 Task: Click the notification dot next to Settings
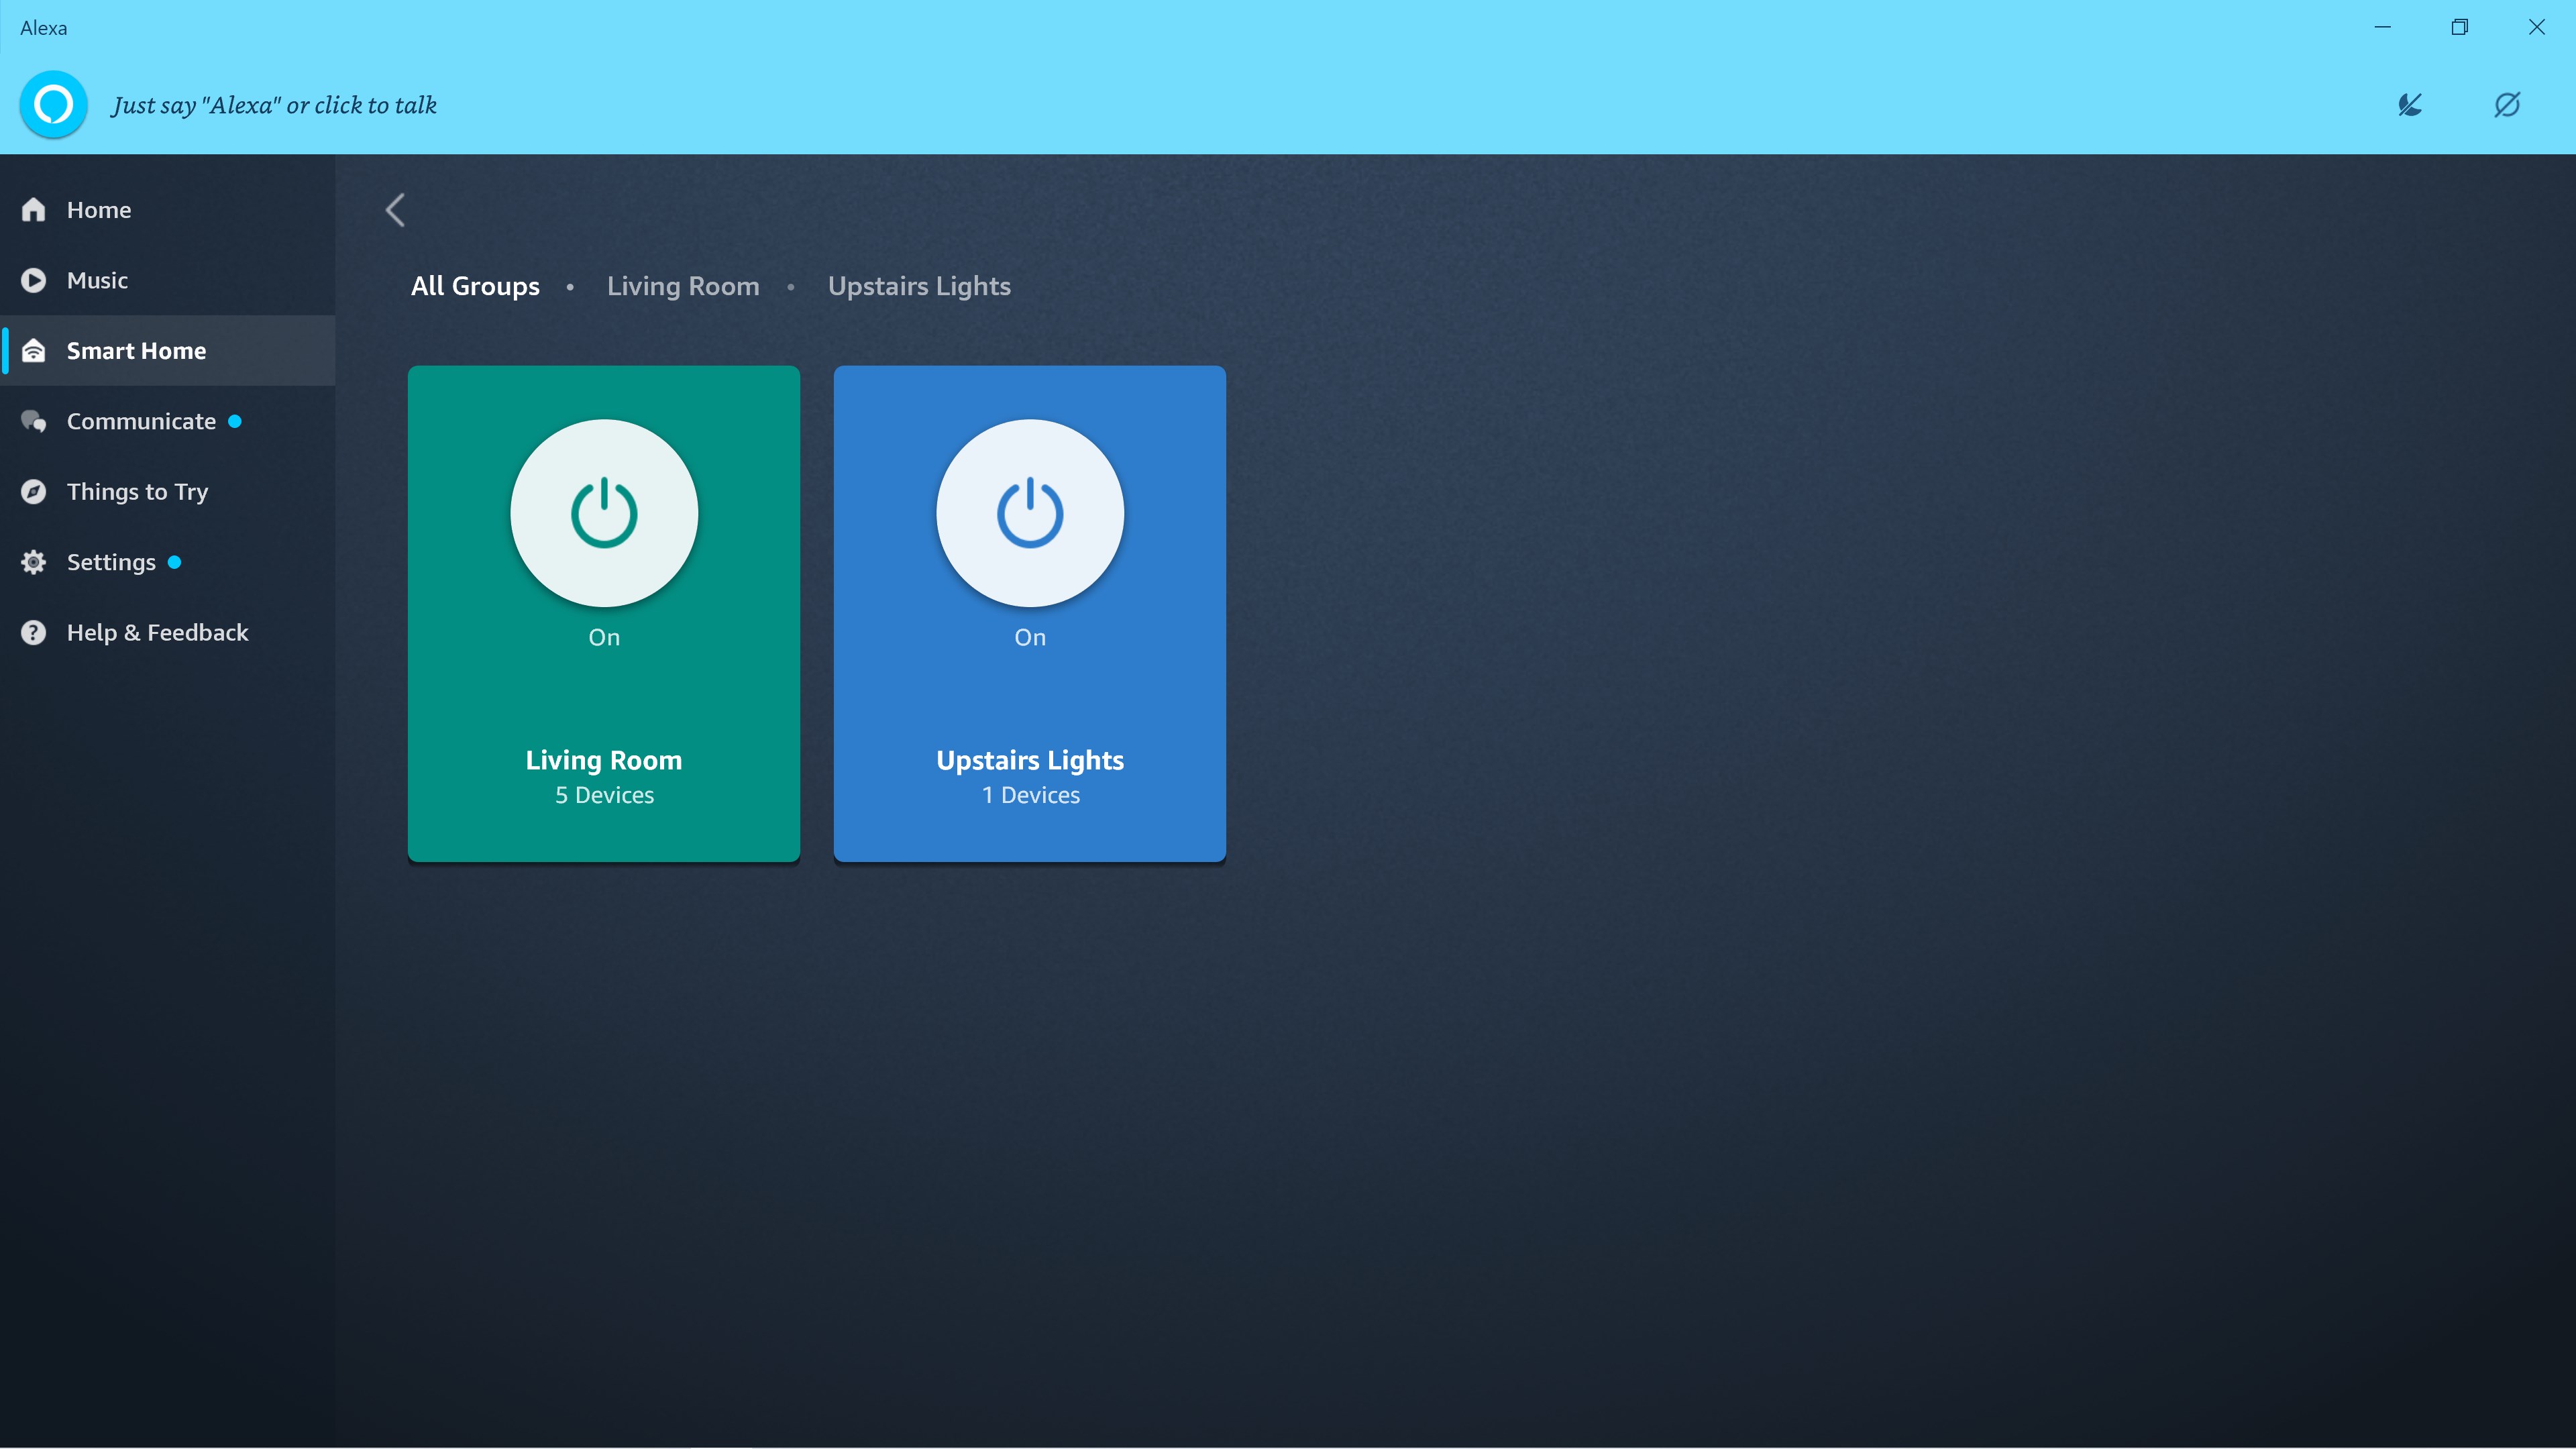[x=174, y=561]
